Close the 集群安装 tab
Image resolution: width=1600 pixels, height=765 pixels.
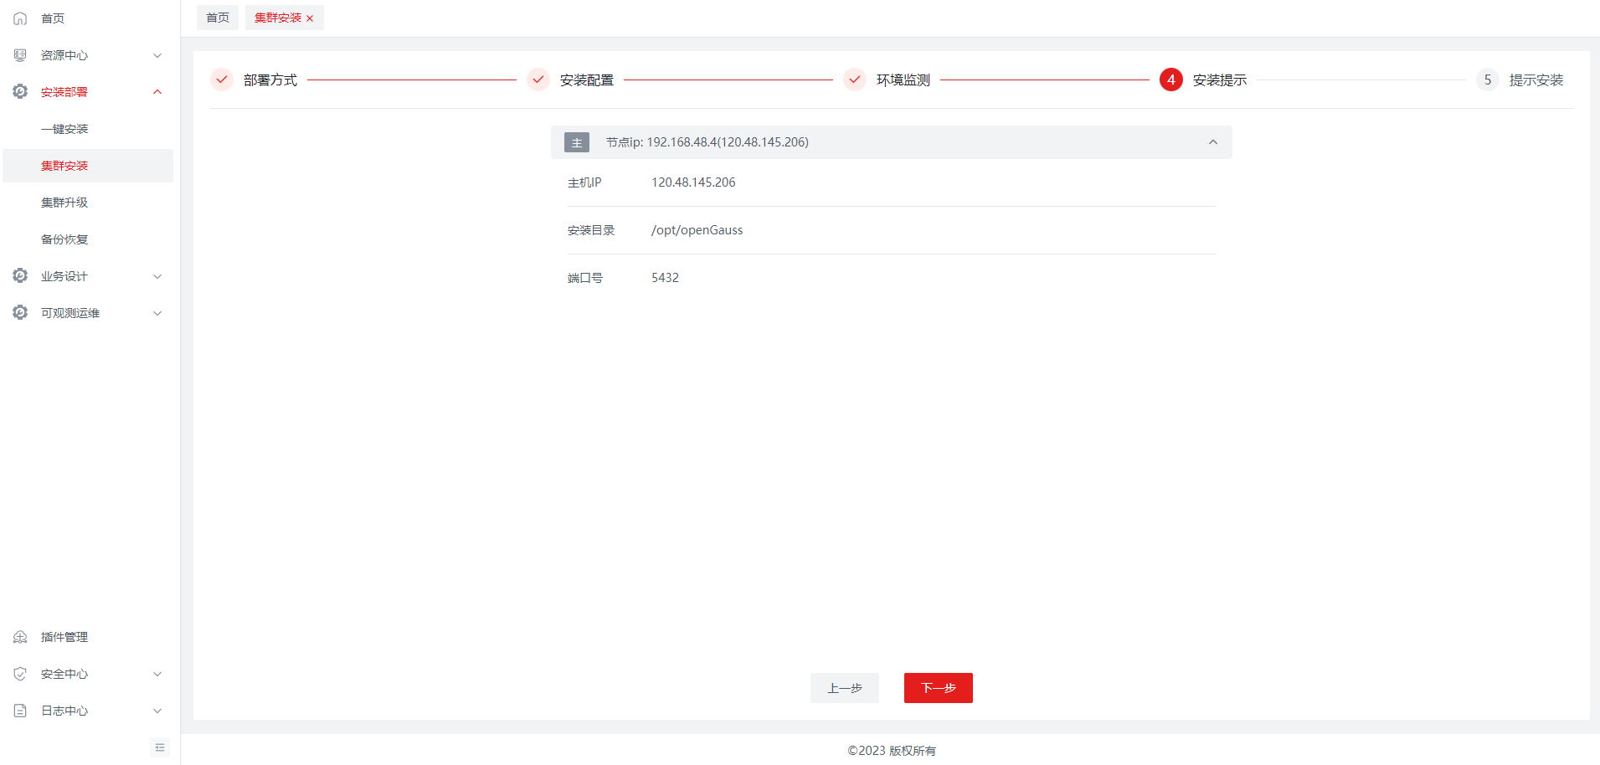point(310,18)
